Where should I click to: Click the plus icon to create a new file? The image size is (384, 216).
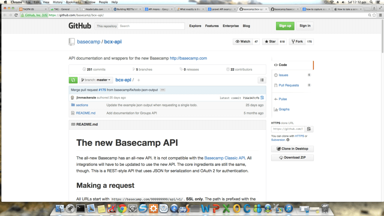point(139,80)
